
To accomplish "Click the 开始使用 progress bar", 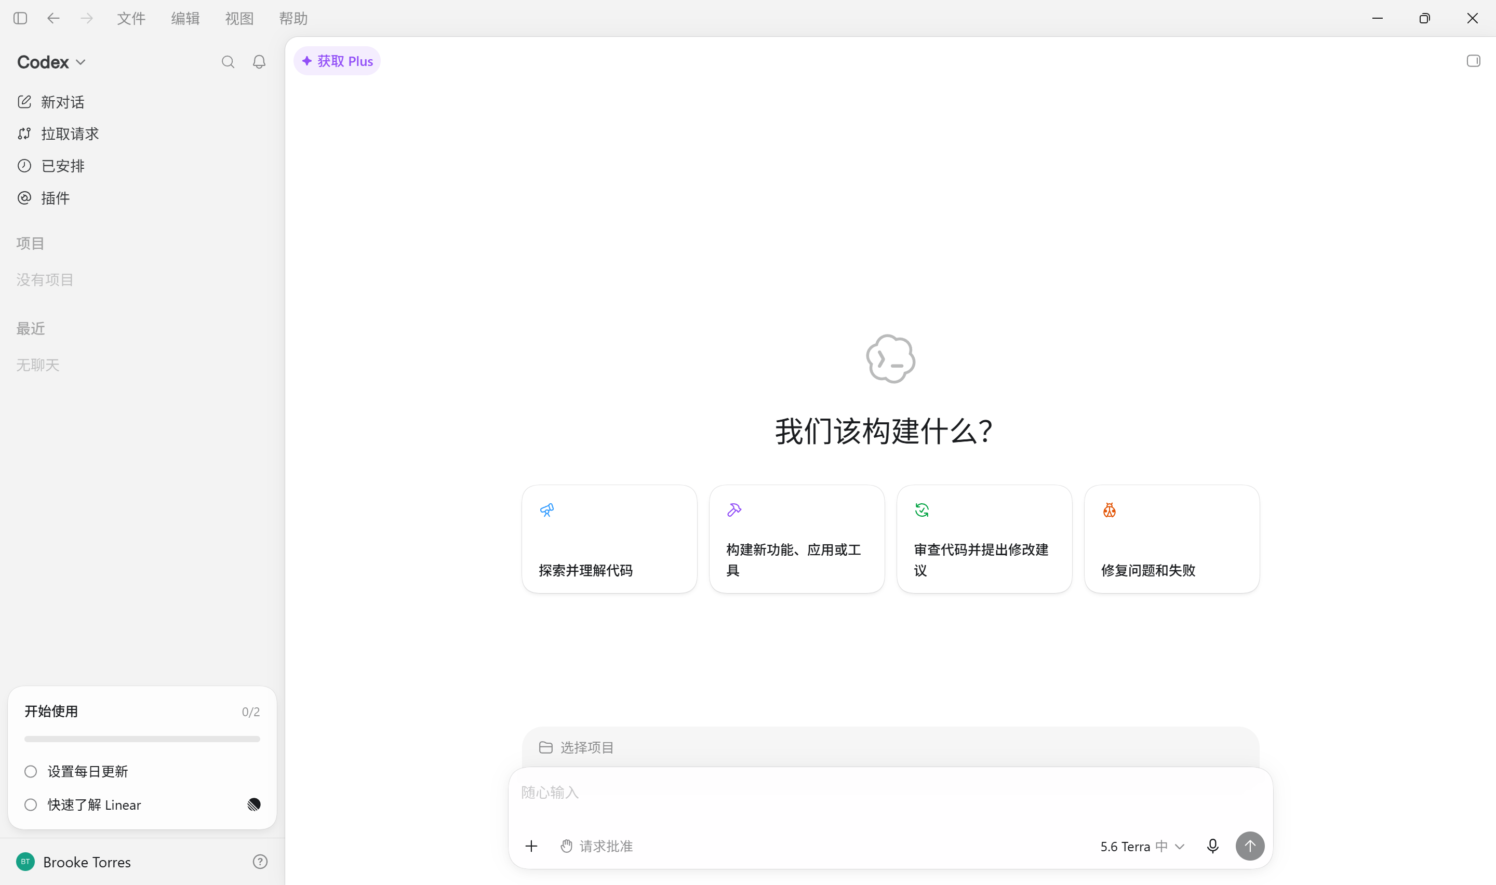I will tap(142, 739).
